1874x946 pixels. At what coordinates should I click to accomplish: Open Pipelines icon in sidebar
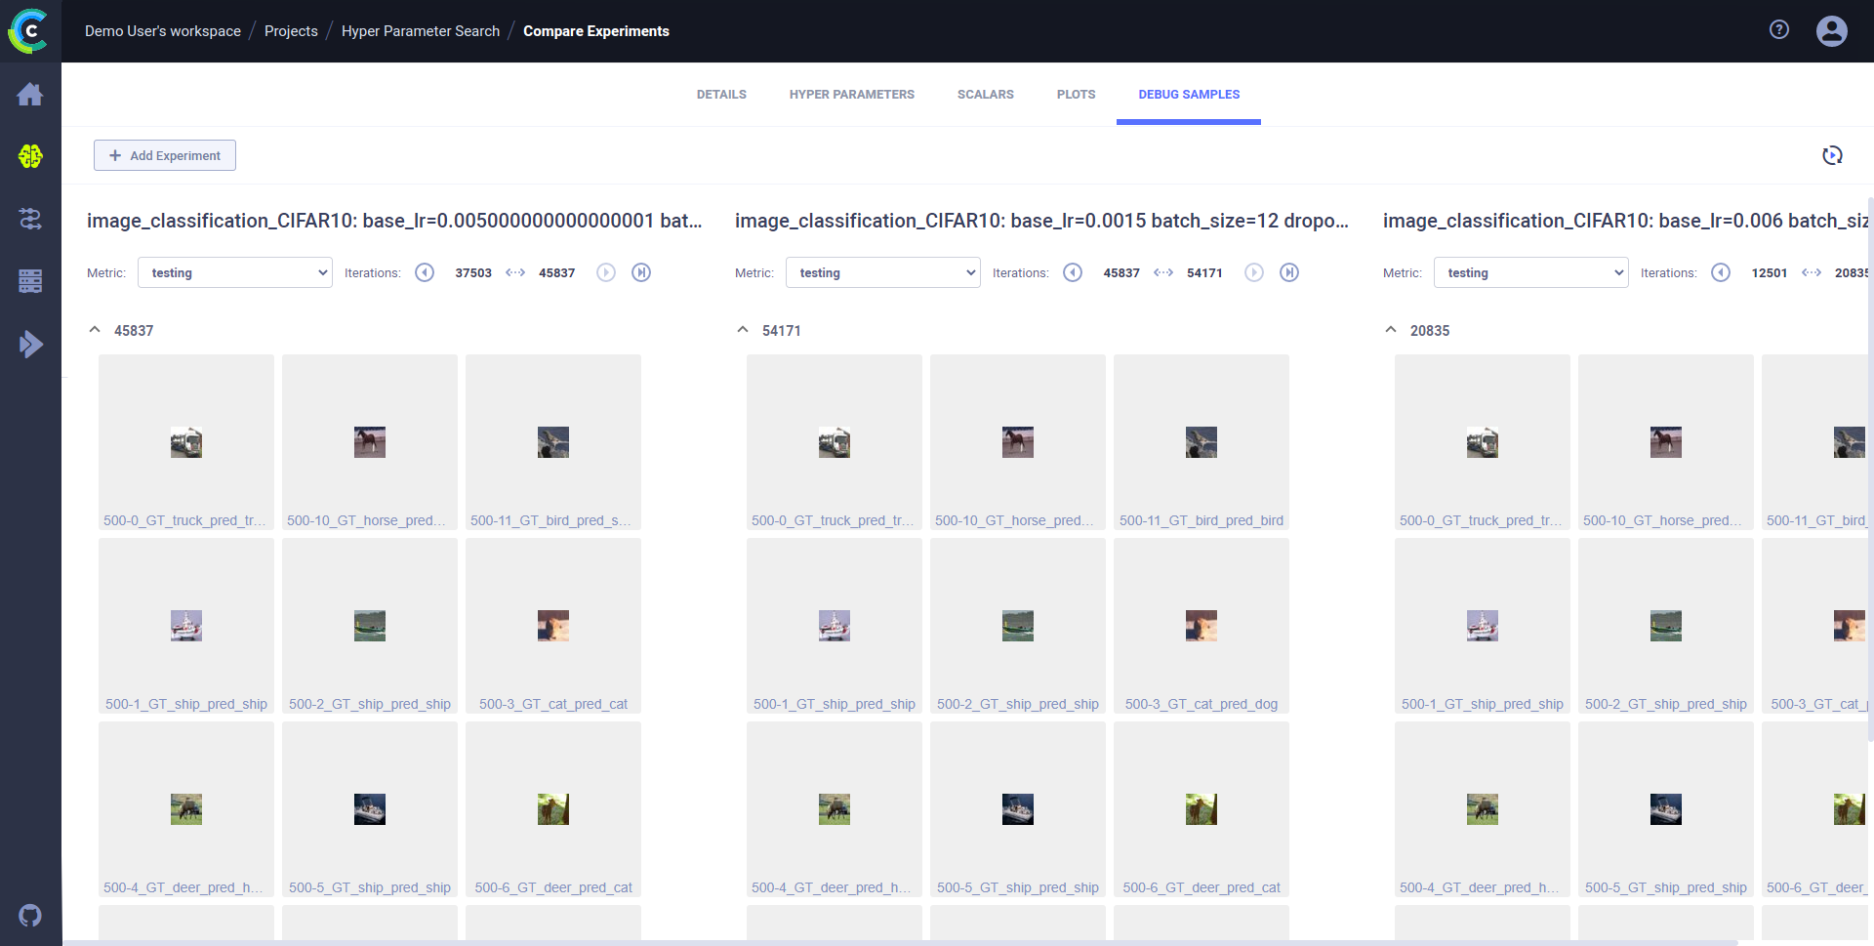click(30, 219)
